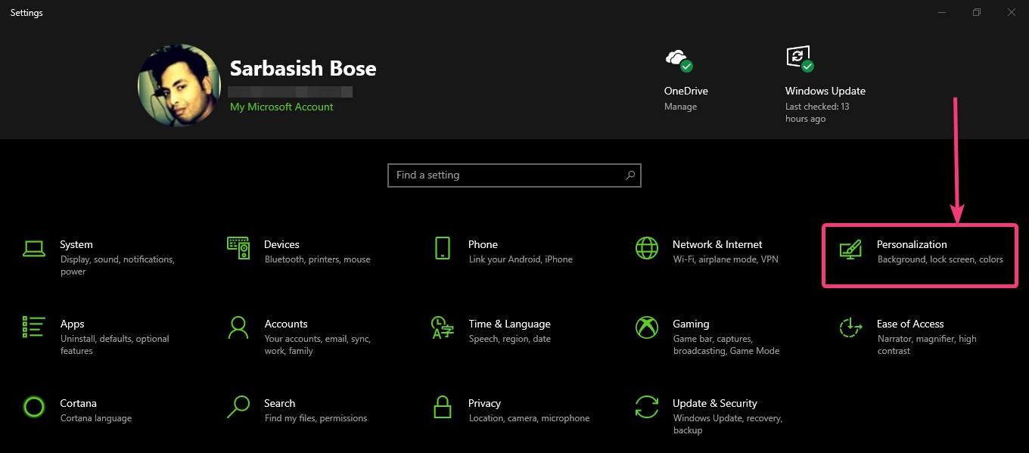This screenshot has width=1029, height=453.
Task: Click the Search magnifier category icon
Action: coord(238,407)
